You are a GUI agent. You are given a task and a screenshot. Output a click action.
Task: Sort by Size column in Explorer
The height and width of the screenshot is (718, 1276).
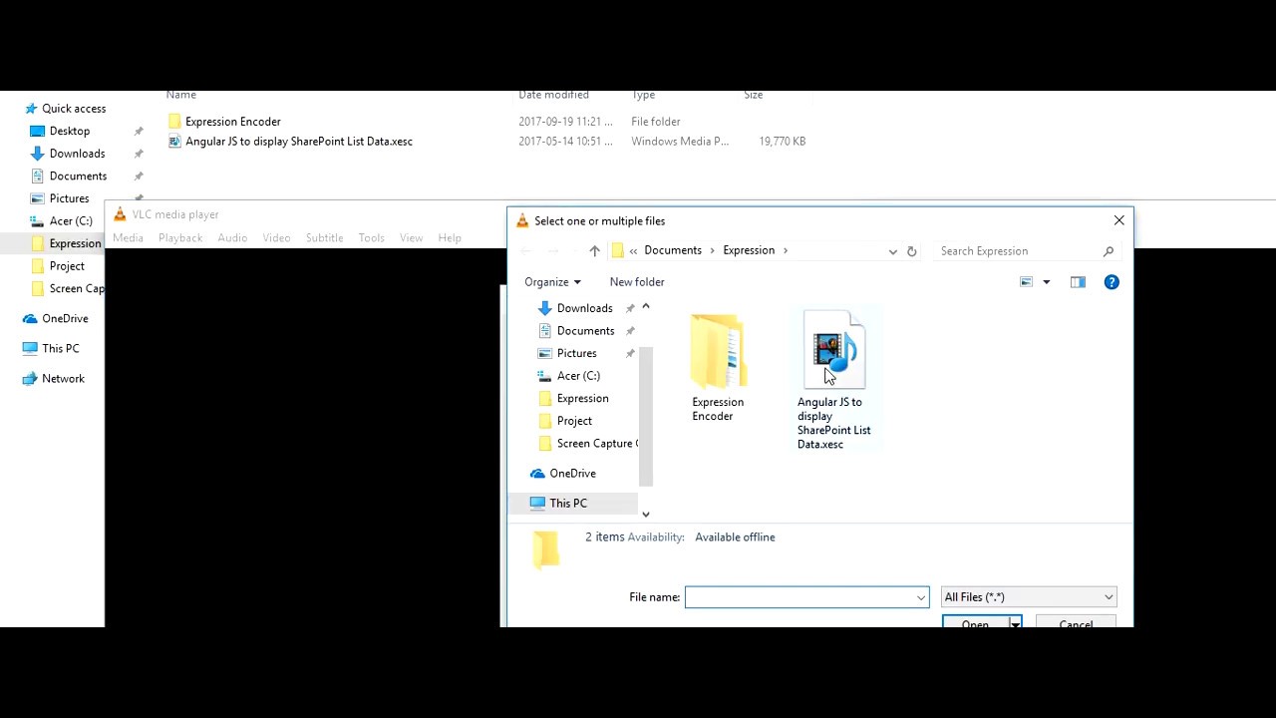pyautogui.click(x=753, y=95)
